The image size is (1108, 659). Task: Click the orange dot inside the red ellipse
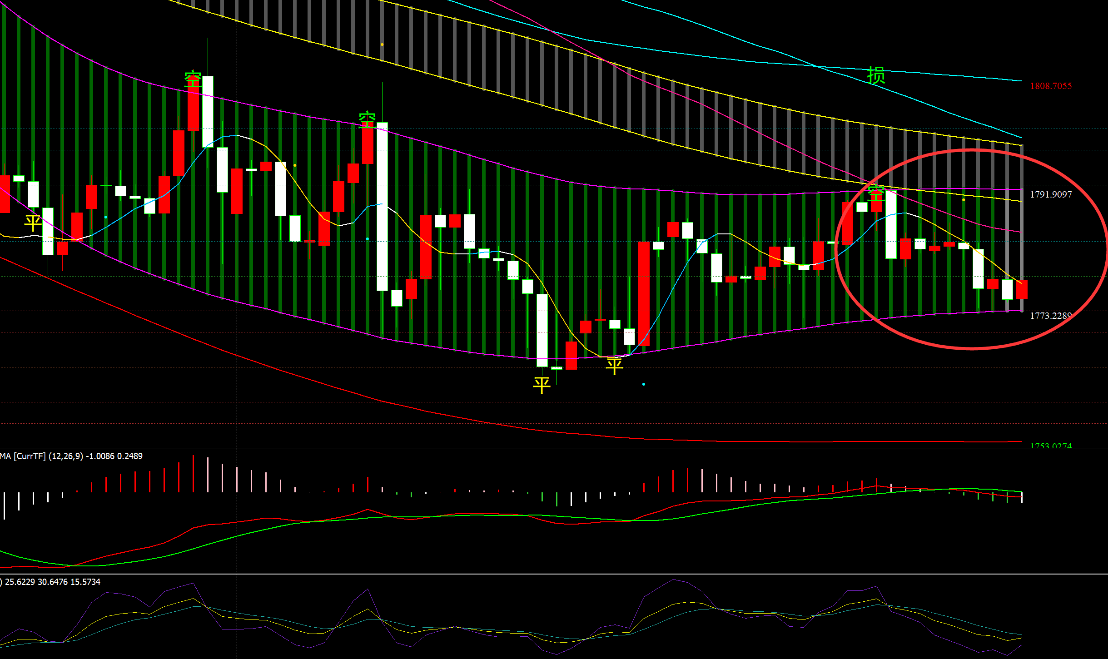pyautogui.click(x=964, y=200)
